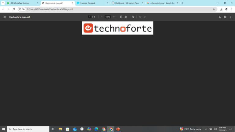Viewport: 235px width, 132px height.
Task: Expand the tab search dropdown
Action: tap(3, 3)
